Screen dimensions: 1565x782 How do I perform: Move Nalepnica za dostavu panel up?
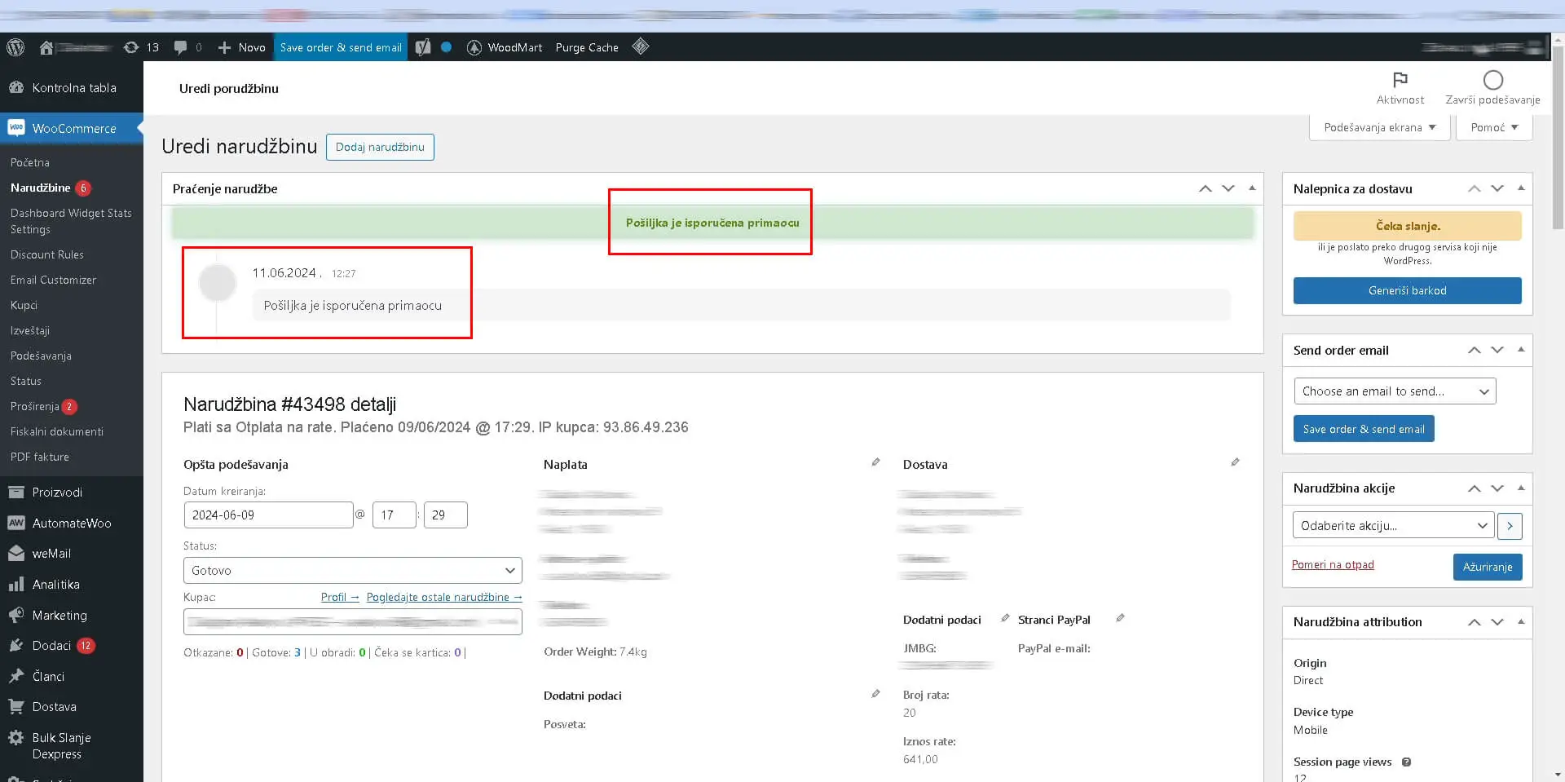pos(1475,188)
